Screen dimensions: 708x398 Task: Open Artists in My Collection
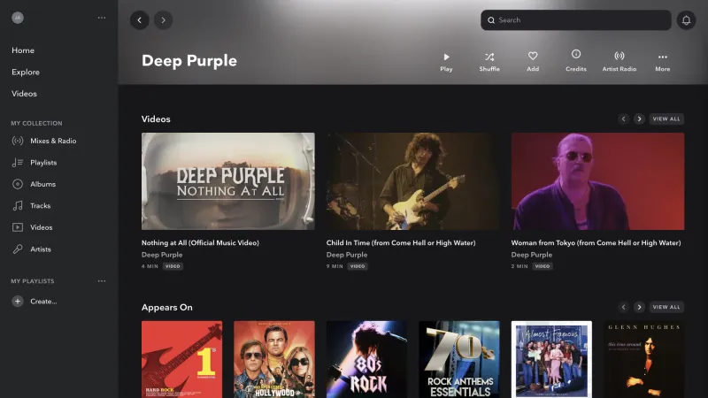click(x=31, y=249)
